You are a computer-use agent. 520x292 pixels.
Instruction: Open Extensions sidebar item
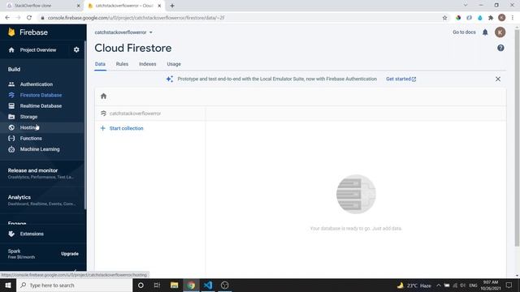(32, 234)
